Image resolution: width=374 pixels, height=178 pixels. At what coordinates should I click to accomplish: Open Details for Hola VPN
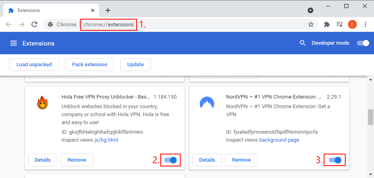coord(43,160)
